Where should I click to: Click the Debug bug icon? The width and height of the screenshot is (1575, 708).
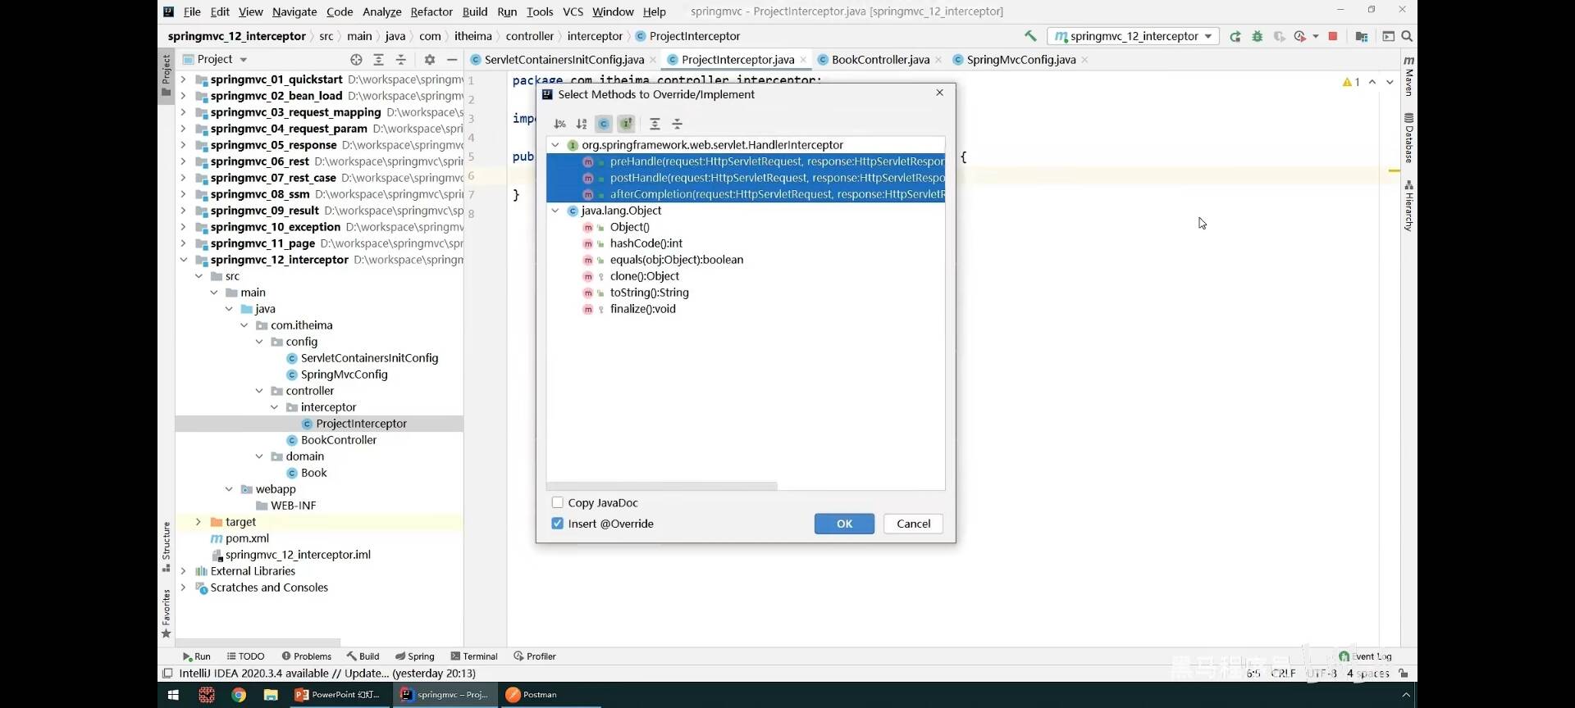coord(1257,36)
